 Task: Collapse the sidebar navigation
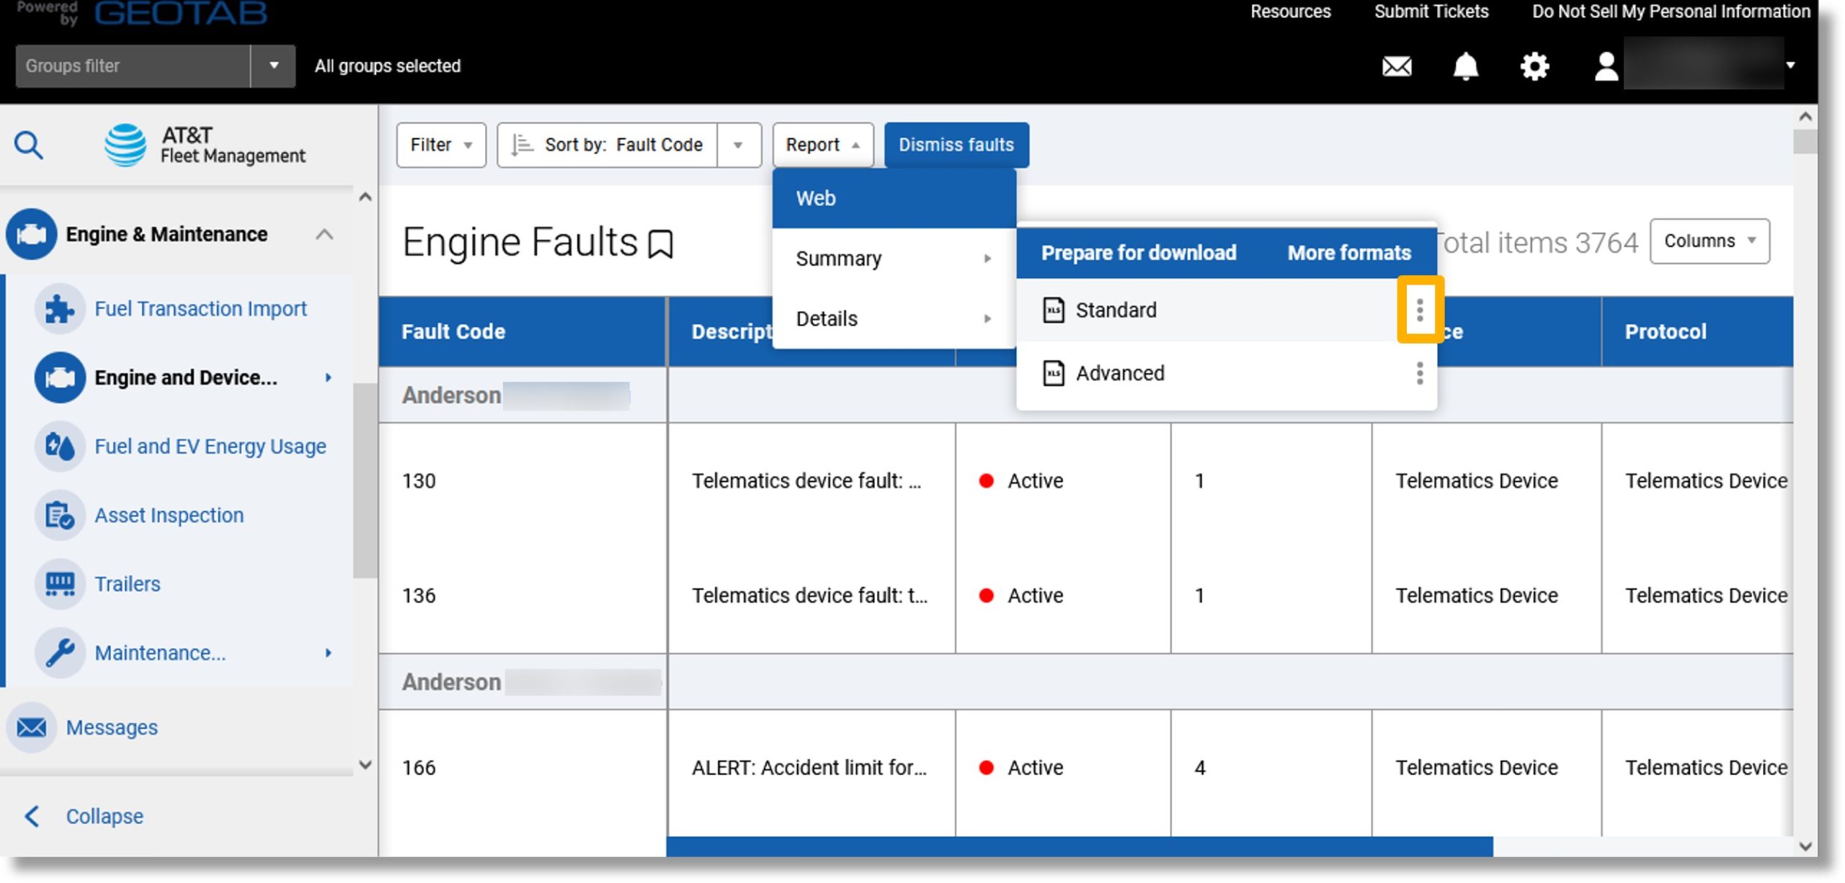click(105, 816)
